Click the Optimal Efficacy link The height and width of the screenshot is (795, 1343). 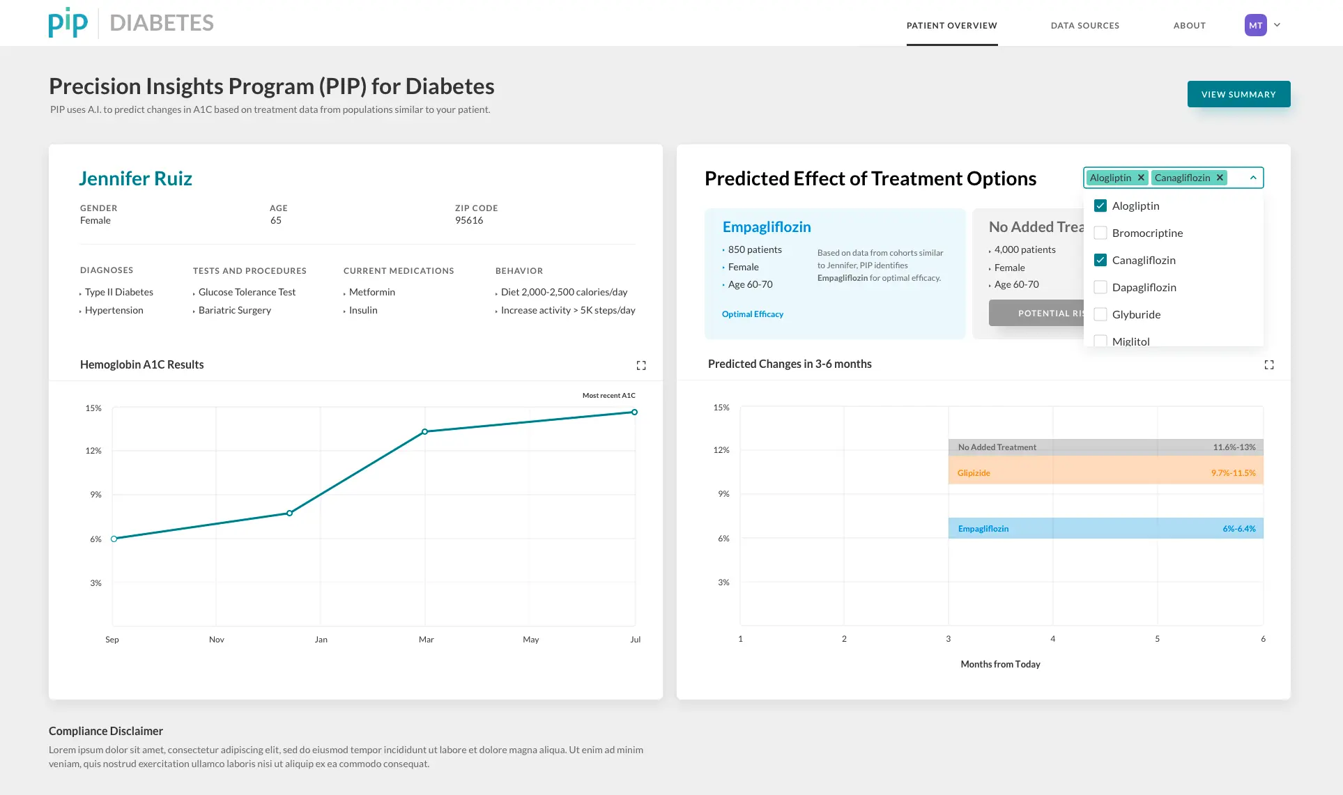[x=752, y=314]
